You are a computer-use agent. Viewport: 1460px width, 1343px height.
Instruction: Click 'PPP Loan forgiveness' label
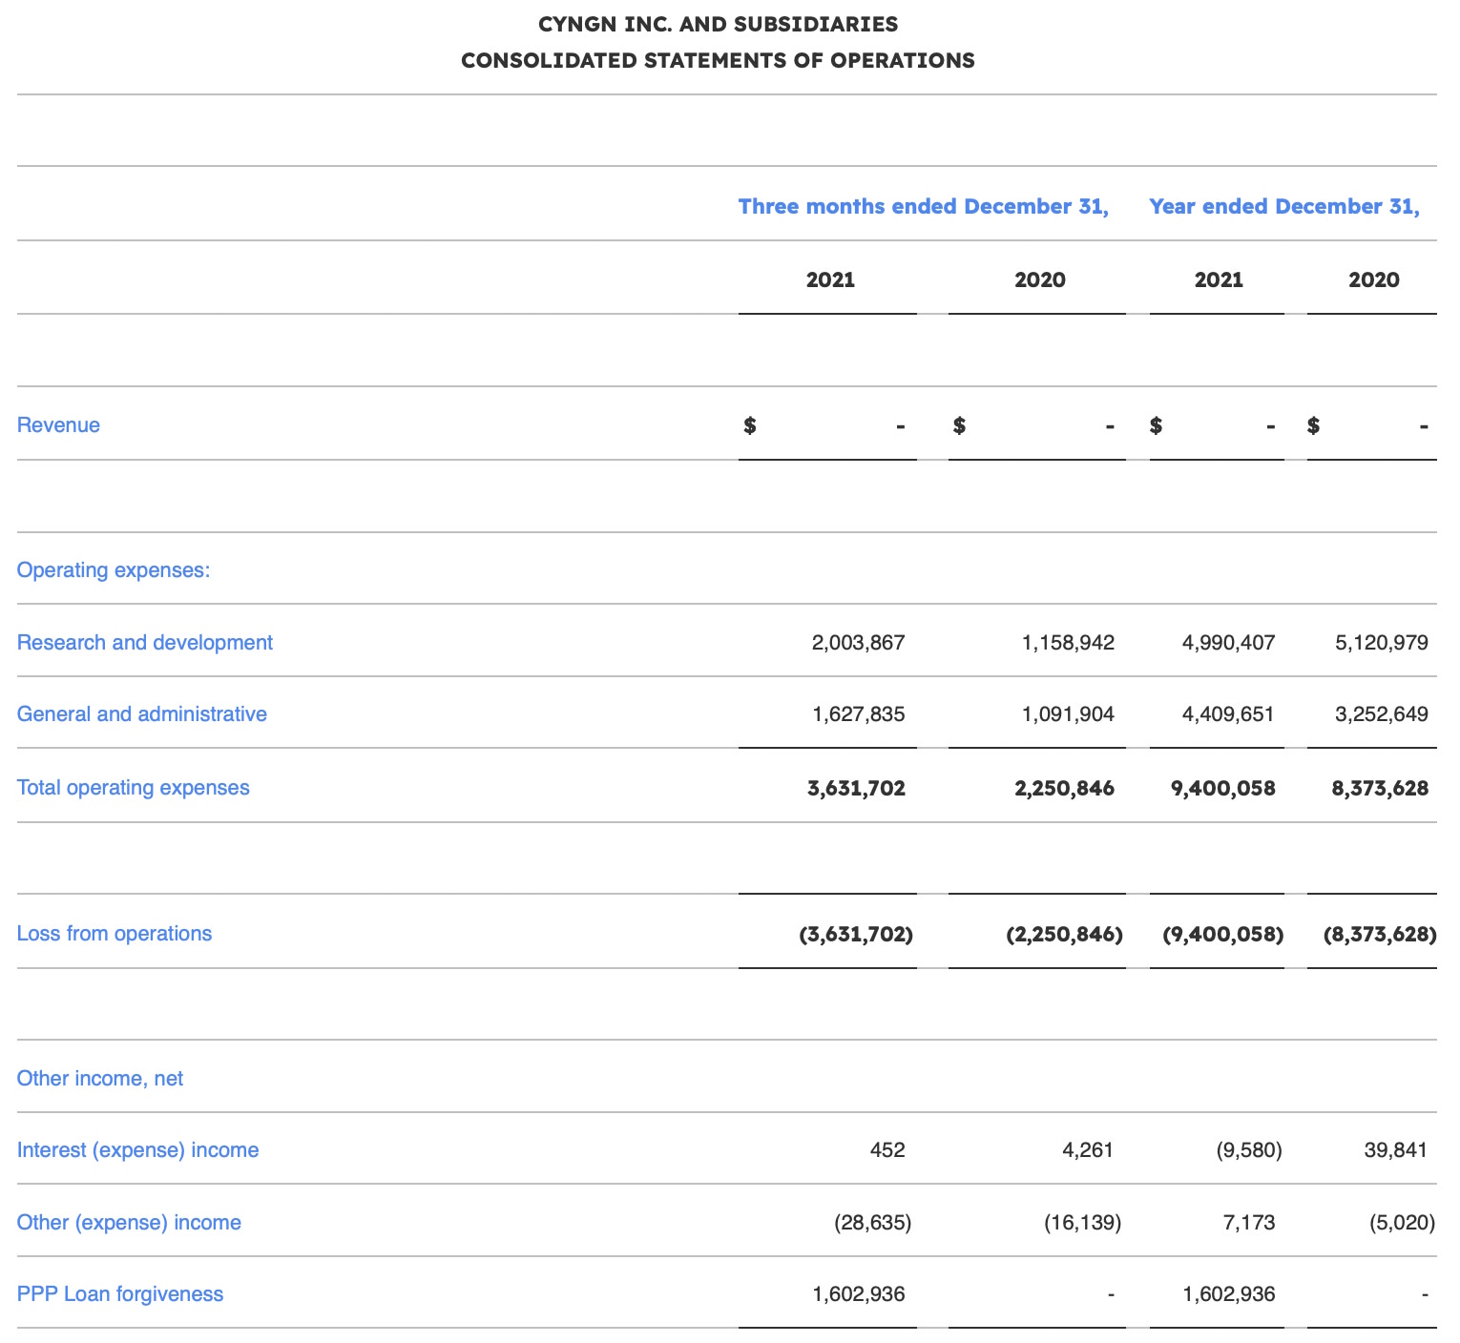click(x=120, y=1294)
